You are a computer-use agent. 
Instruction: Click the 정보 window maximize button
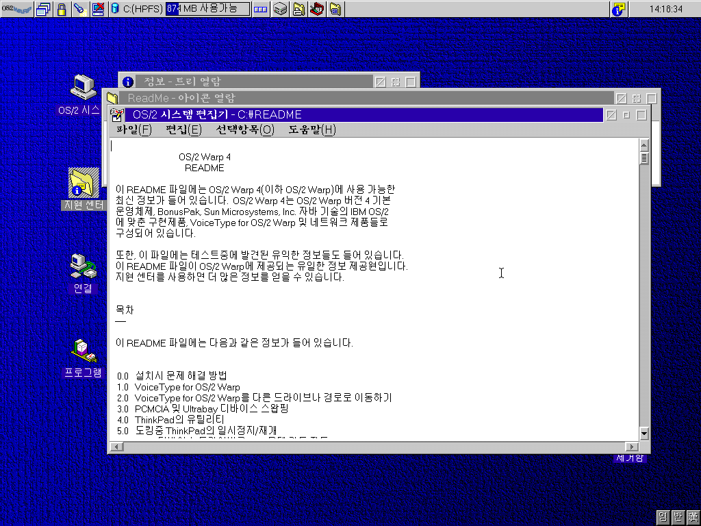point(411,82)
